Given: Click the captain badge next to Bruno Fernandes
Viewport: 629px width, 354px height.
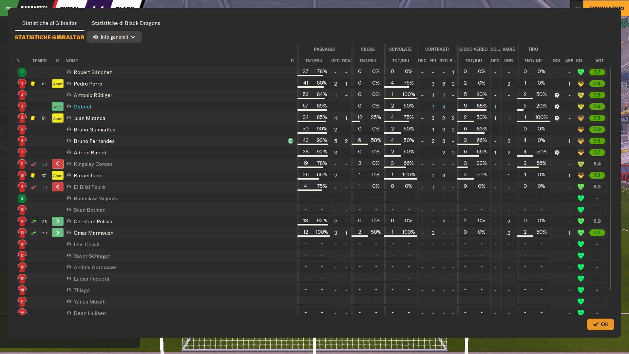Looking at the screenshot, I should [290, 141].
